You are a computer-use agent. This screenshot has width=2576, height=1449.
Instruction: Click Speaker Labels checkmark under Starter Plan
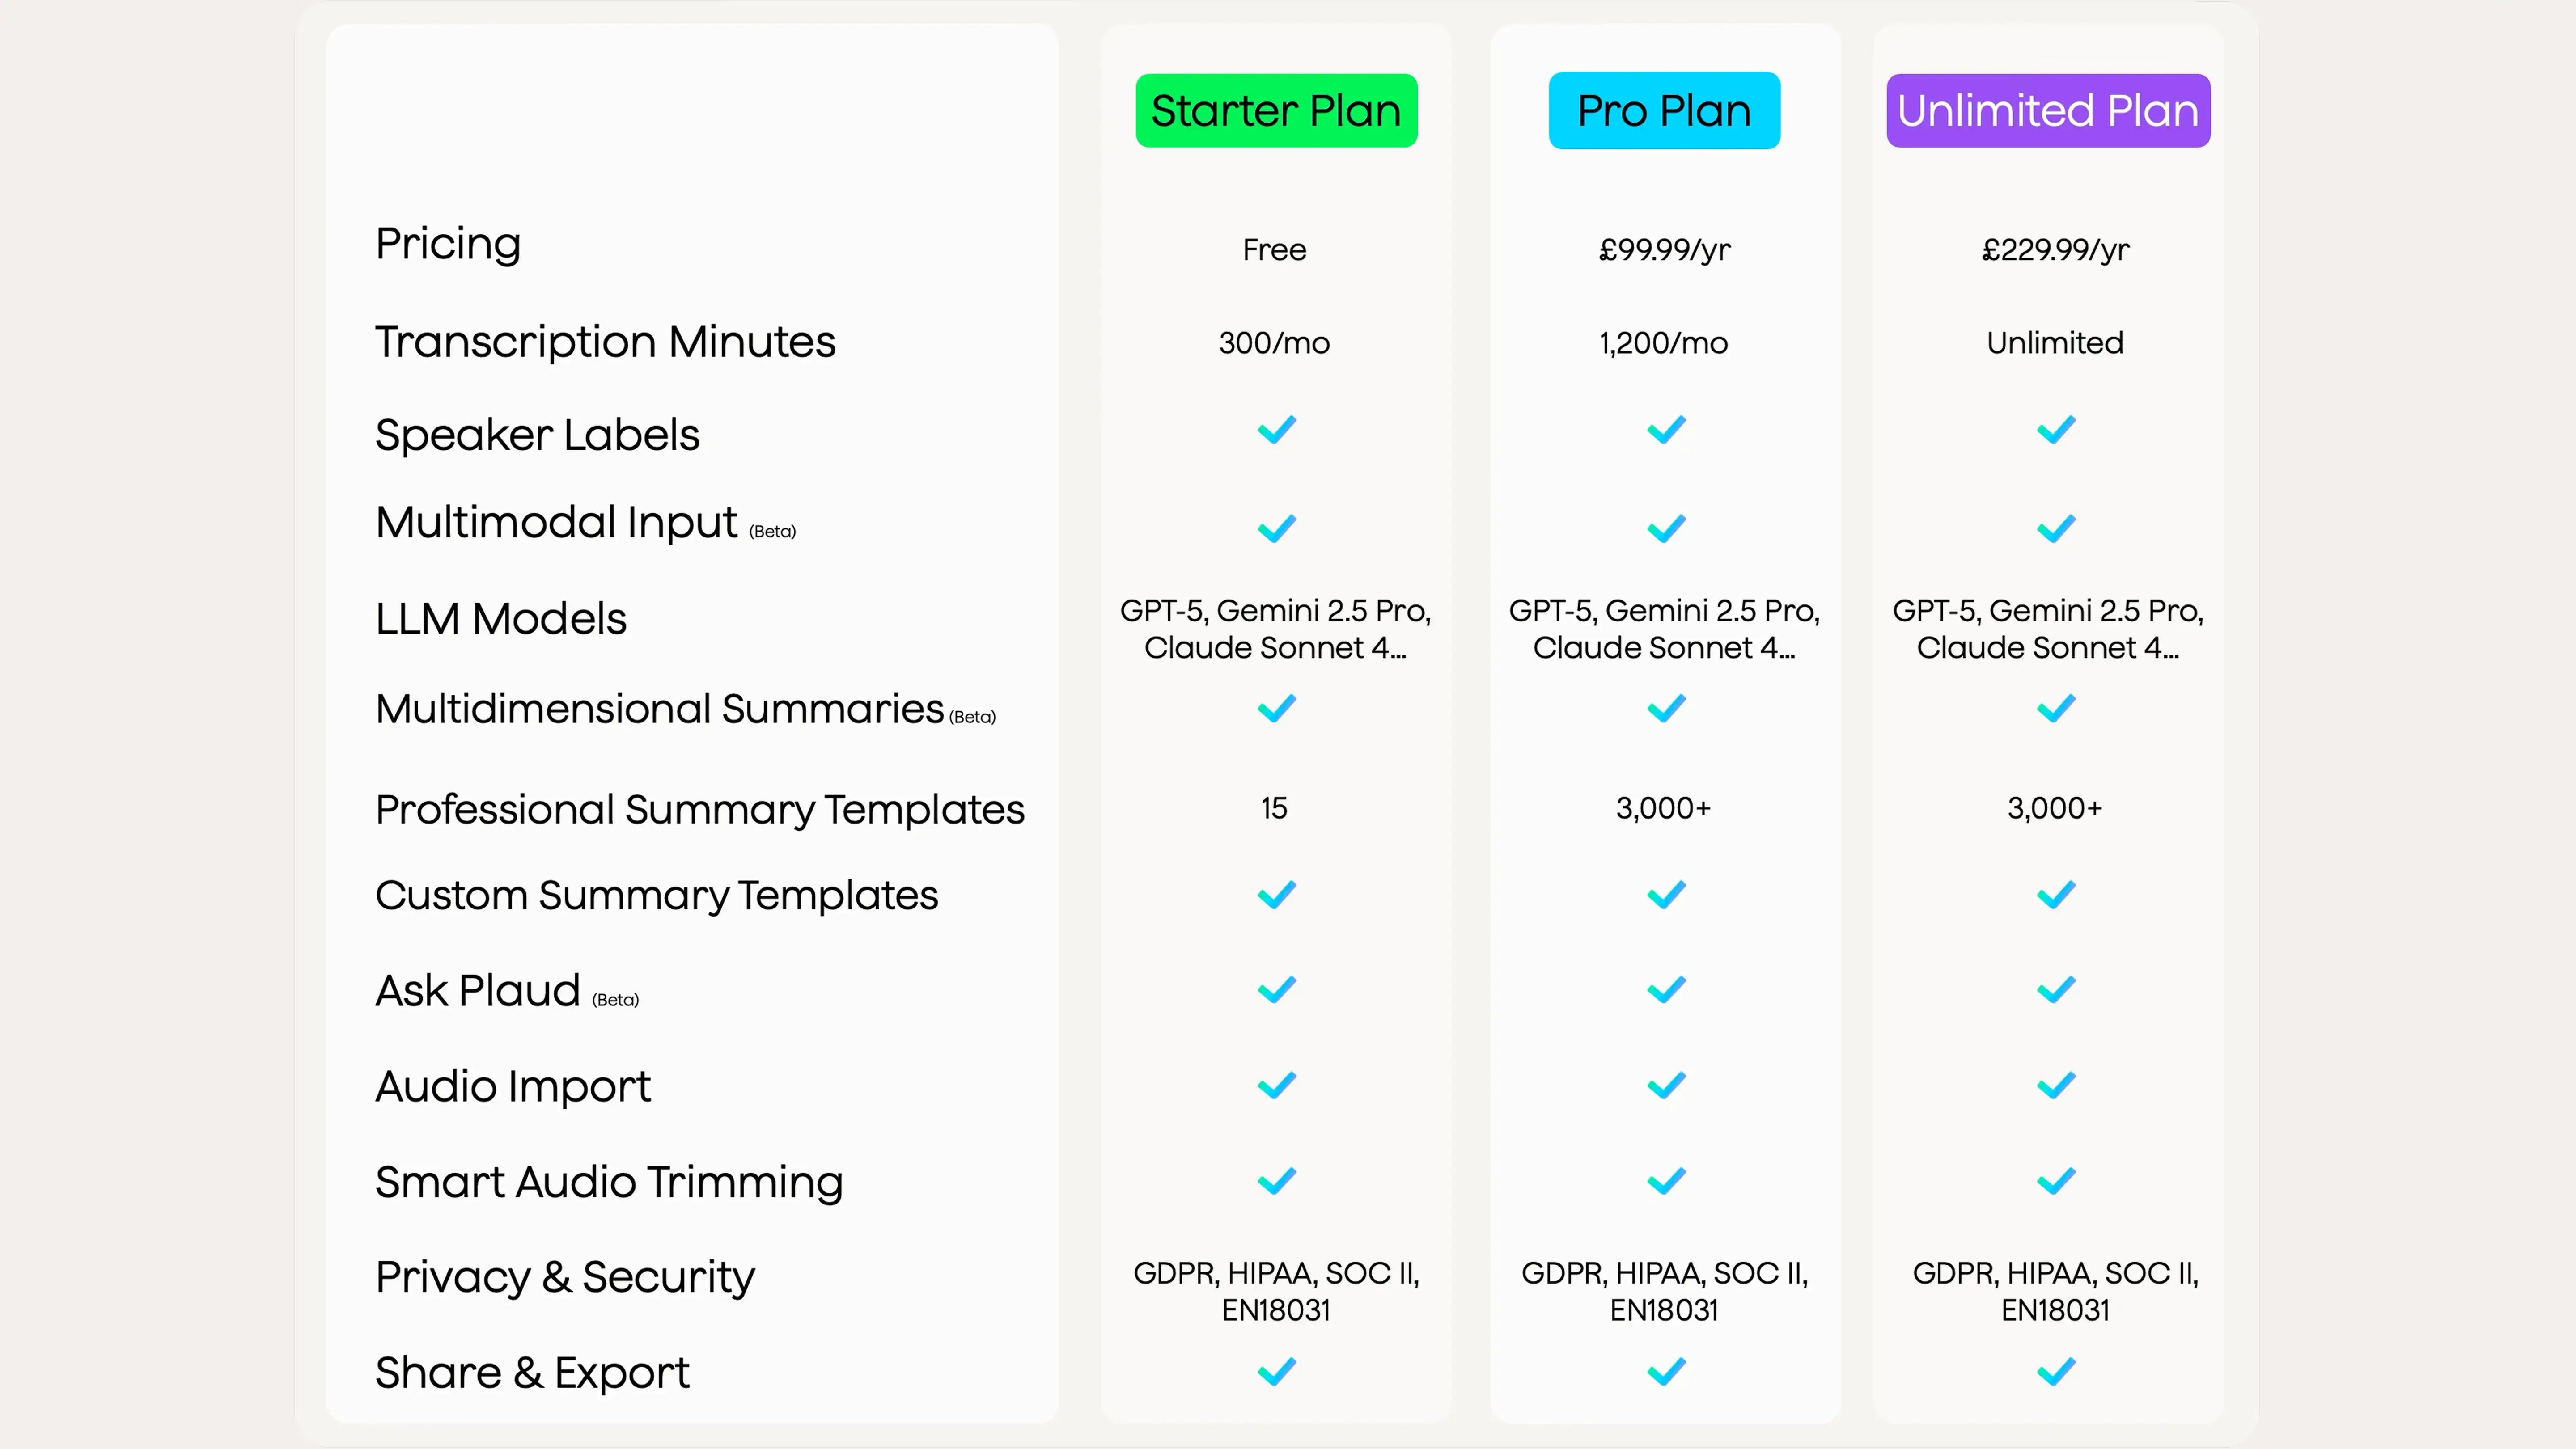1276,430
